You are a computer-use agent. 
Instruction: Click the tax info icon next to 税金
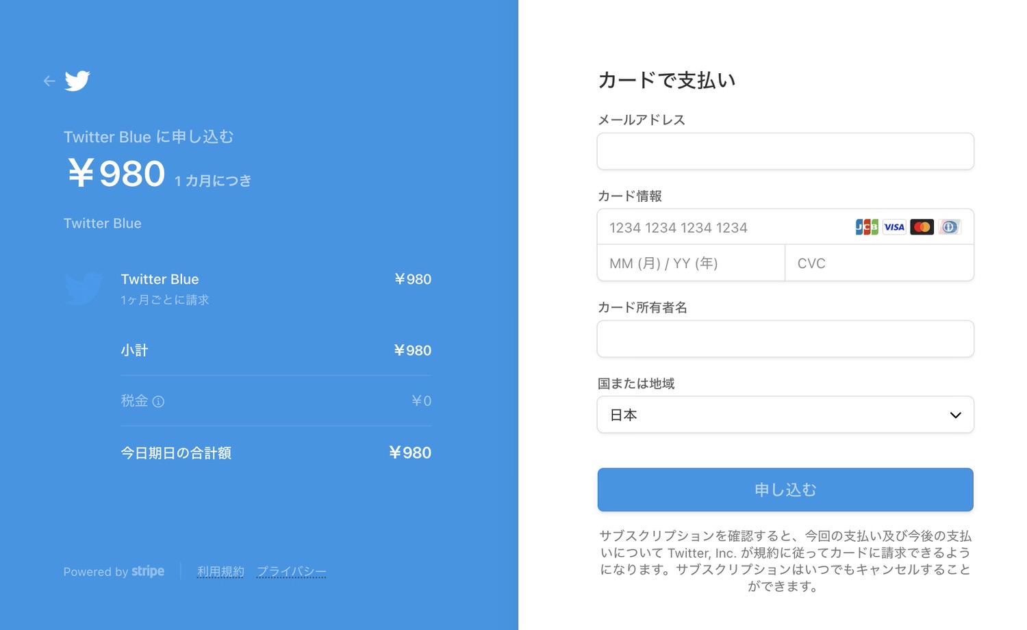pos(158,402)
